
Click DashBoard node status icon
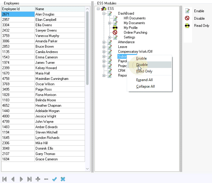pyautogui.click(x=110, y=13)
